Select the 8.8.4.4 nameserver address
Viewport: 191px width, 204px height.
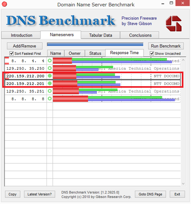(x=28, y=61)
